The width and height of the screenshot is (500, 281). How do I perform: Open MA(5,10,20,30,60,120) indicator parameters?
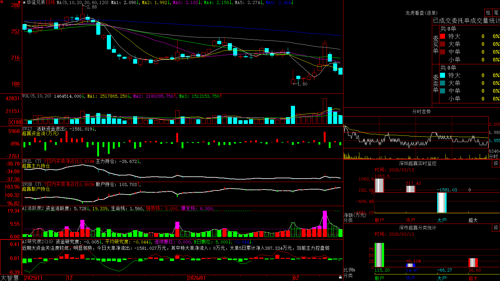pyautogui.click(x=82, y=2)
